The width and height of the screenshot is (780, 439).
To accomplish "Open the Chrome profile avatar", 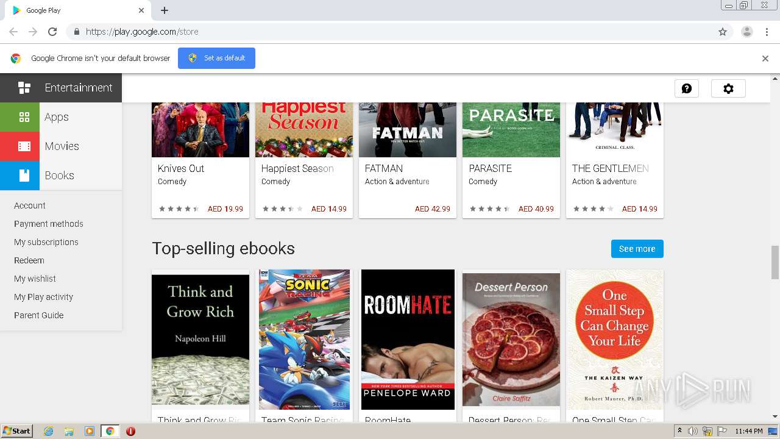I will point(746,32).
